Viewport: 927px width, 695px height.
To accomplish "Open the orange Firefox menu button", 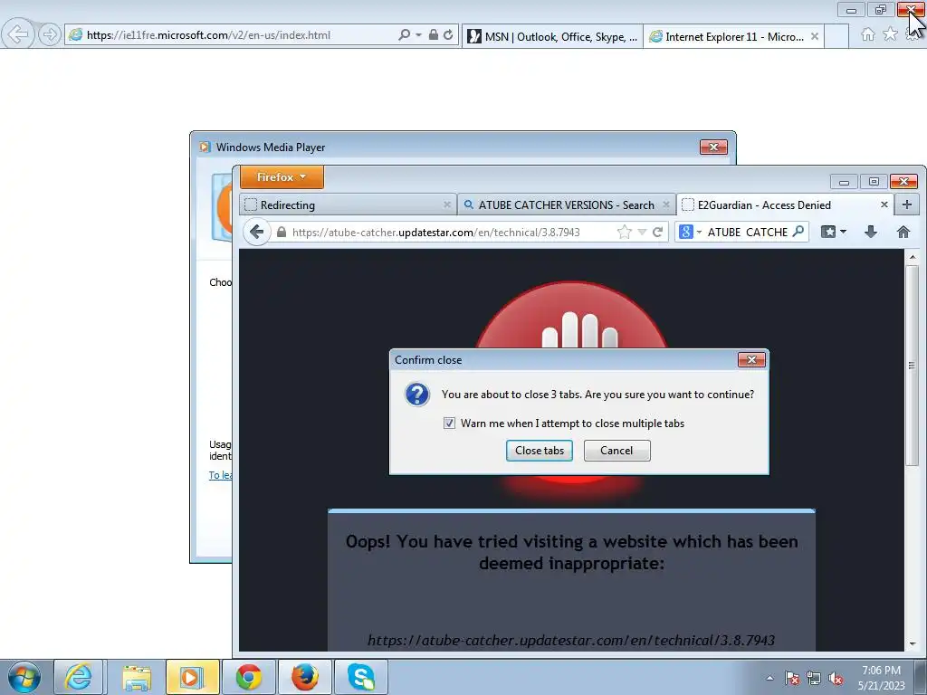I will pos(282,177).
